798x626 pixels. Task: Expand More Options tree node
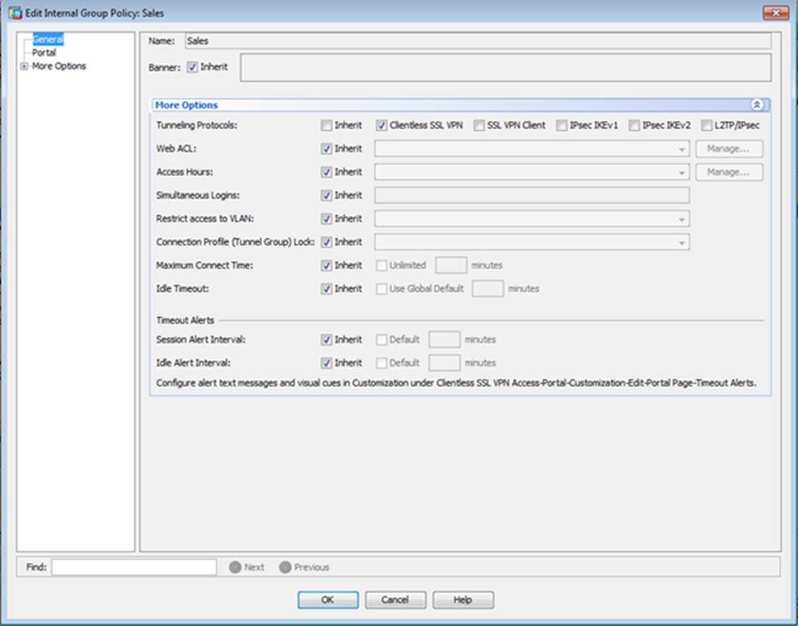[24, 66]
